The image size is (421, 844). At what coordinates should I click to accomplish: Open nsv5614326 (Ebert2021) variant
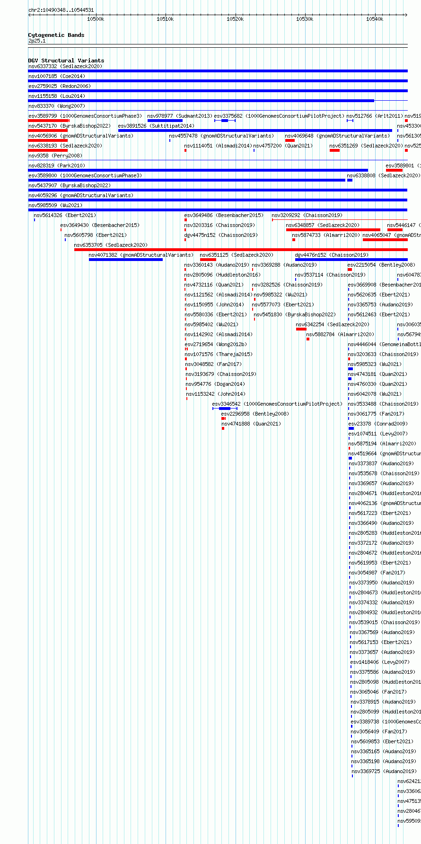pos(65,216)
